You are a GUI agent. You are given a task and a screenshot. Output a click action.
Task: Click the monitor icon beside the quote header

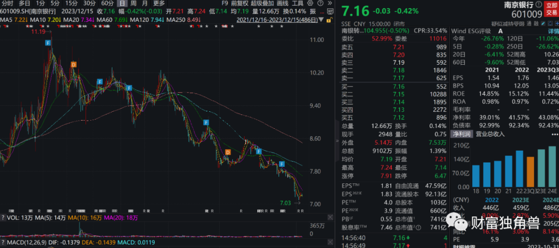(x=330, y=12)
